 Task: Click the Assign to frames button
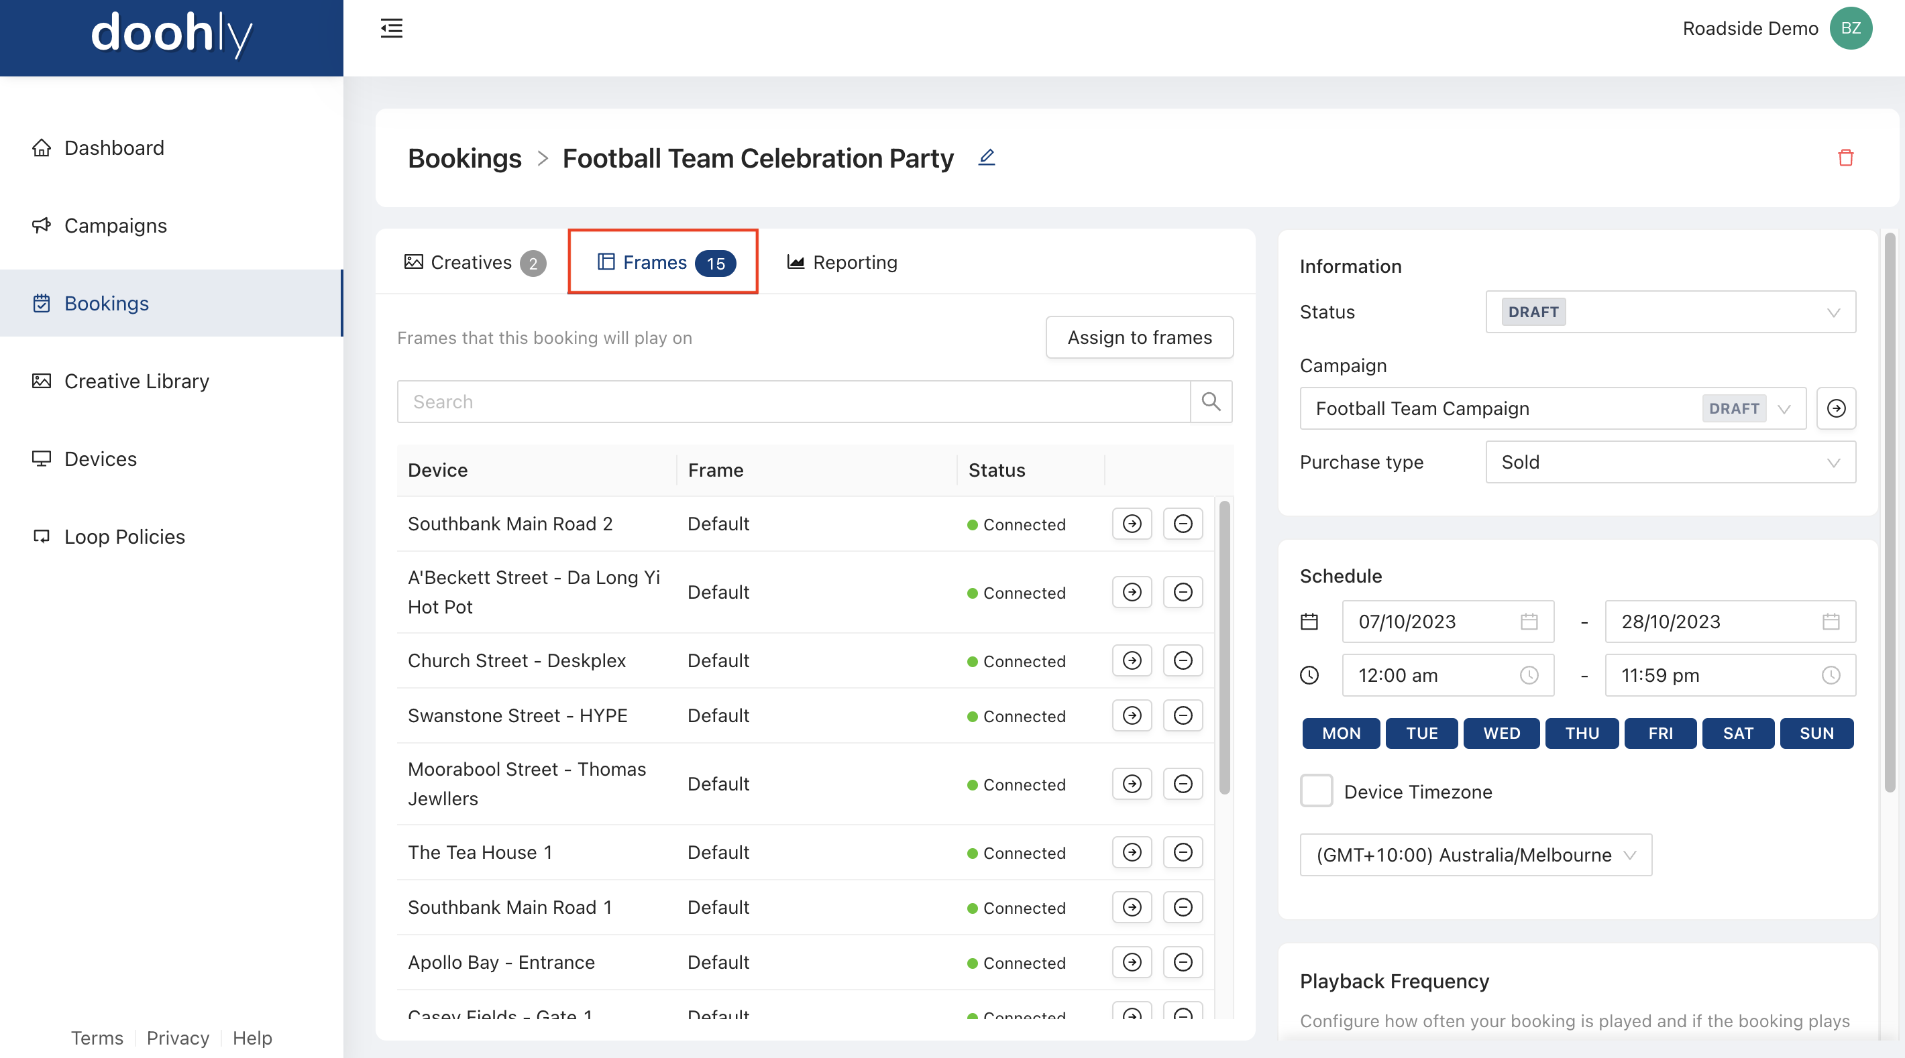click(1139, 337)
